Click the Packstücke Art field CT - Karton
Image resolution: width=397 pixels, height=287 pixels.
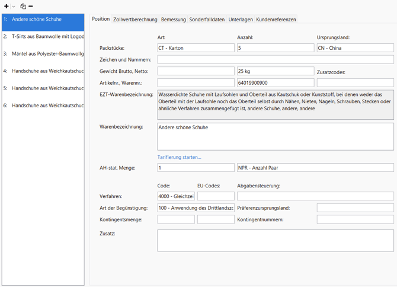point(196,48)
